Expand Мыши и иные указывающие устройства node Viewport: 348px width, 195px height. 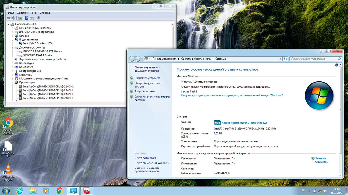(x=13, y=79)
